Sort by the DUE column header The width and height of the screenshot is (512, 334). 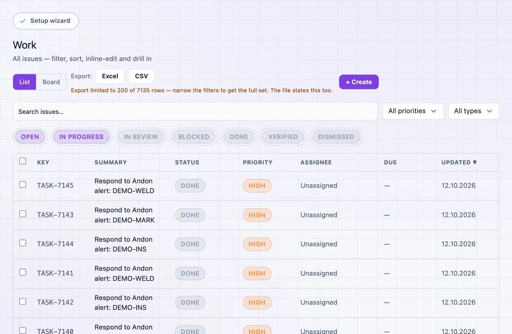390,162
